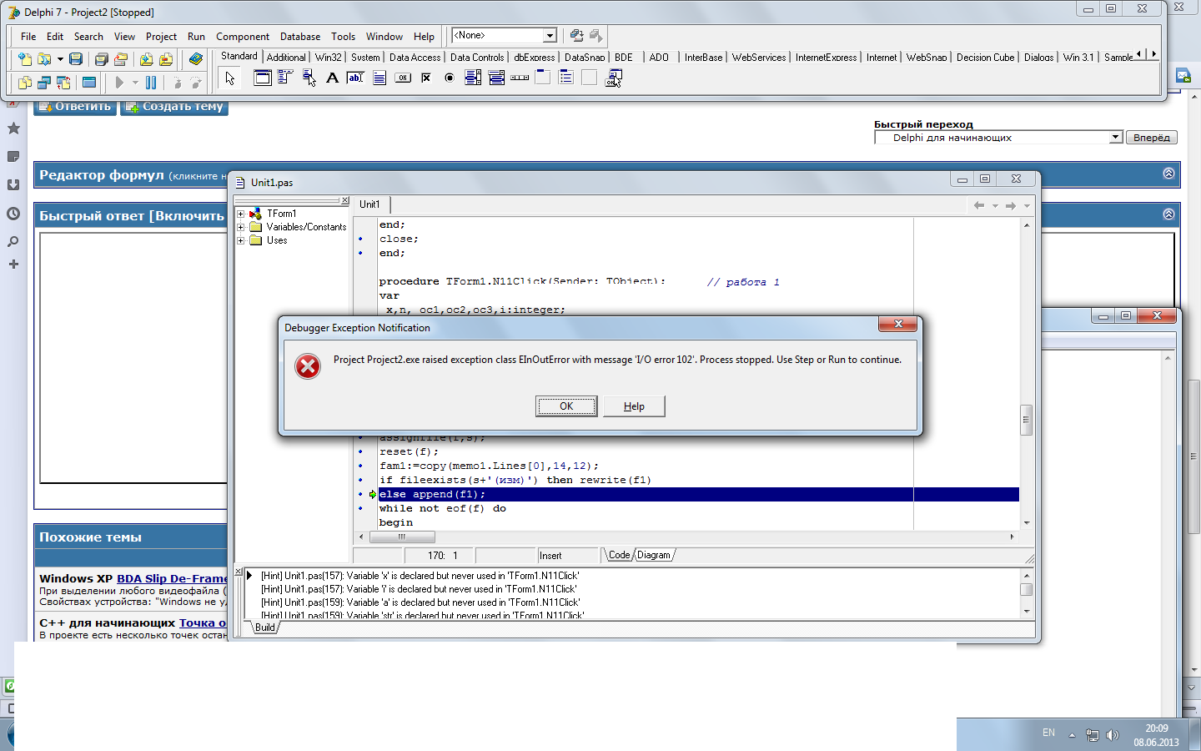
Task: Switch to the Diagram tab in editor
Action: (654, 555)
